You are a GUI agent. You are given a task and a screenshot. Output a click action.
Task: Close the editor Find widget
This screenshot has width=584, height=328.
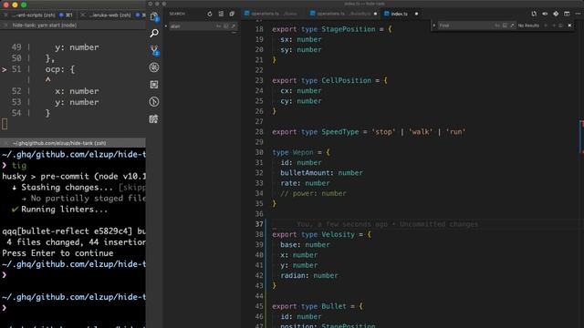(569, 26)
